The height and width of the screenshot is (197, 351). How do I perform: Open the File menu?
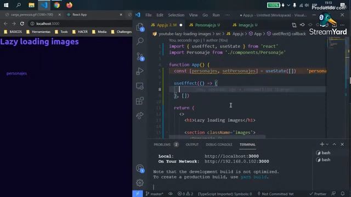click(149, 15)
